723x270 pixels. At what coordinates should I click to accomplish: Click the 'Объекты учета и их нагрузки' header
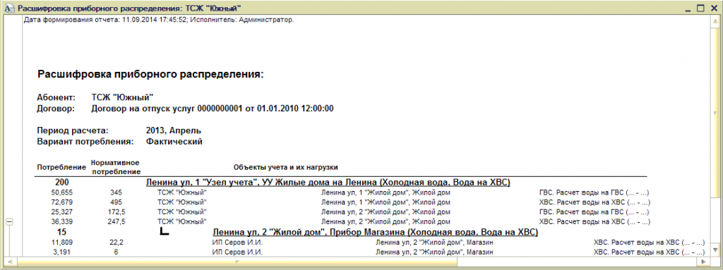point(286,167)
